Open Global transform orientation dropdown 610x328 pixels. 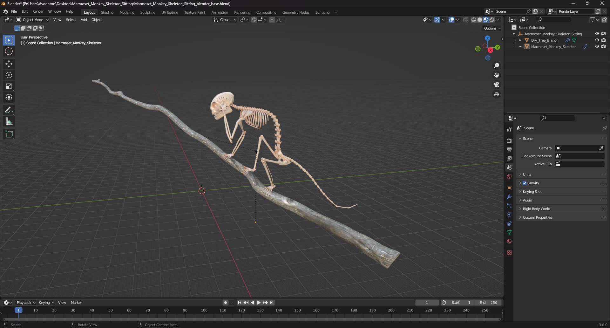pos(225,20)
